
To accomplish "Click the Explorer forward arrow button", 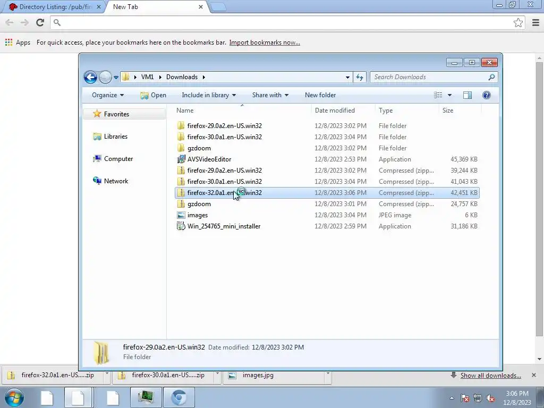I will (105, 77).
